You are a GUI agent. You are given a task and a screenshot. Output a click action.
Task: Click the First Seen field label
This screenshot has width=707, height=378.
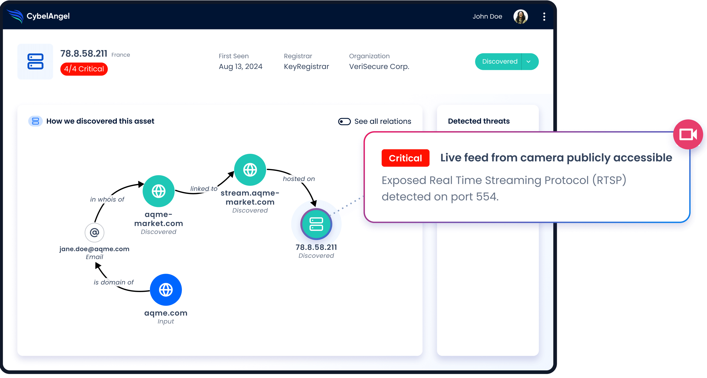(234, 56)
